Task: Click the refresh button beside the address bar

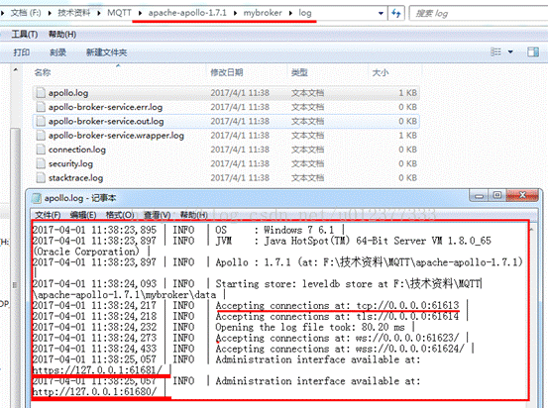Action: [x=396, y=14]
